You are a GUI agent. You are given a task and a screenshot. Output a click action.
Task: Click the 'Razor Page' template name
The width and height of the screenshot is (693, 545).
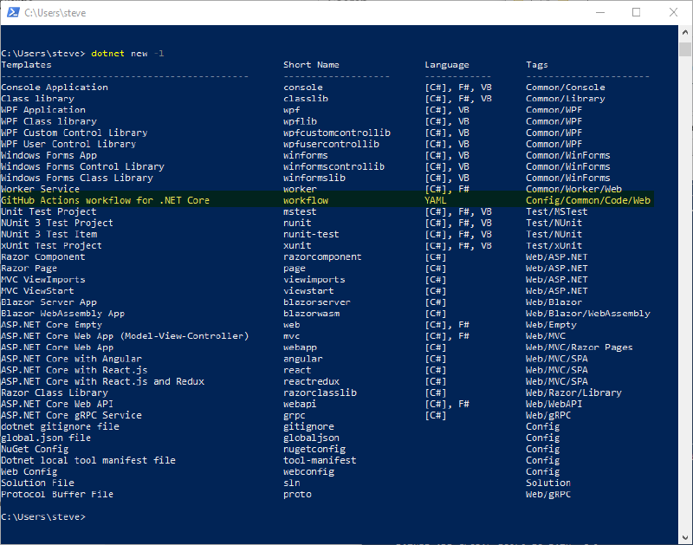click(29, 269)
